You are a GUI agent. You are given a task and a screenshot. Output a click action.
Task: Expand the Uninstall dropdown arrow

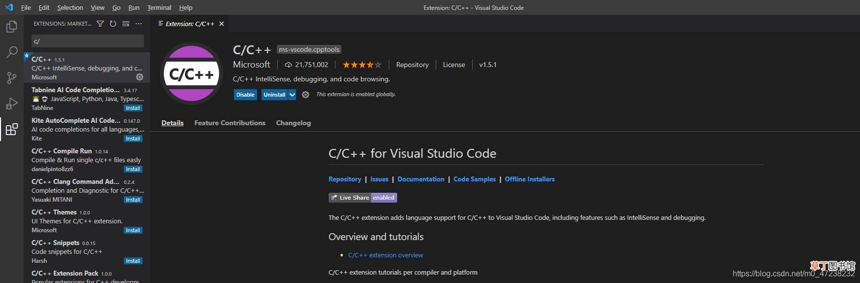(x=292, y=95)
